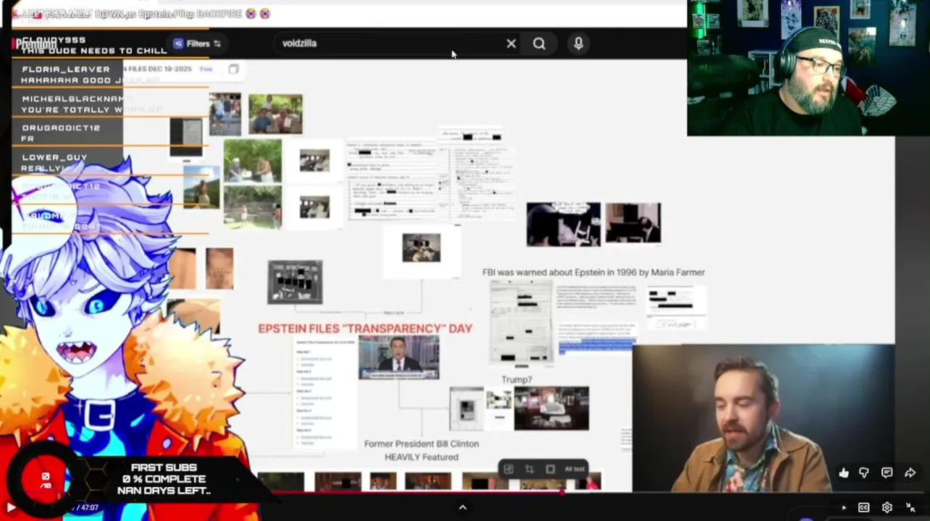Activate voice search microphone

click(x=578, y=43)
